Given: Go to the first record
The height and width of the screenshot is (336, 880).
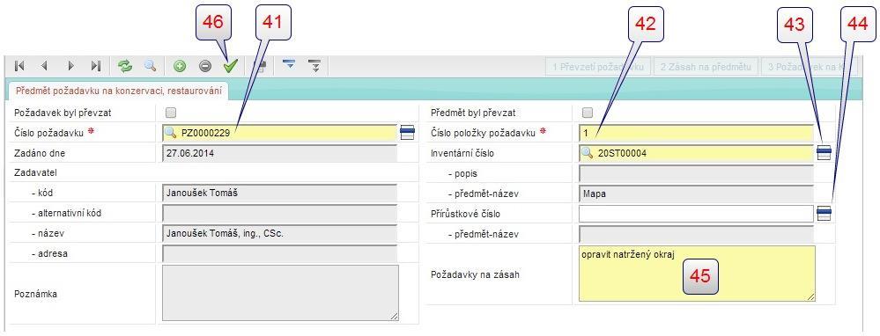Looking at the screenshot, I should coord(19,66).
